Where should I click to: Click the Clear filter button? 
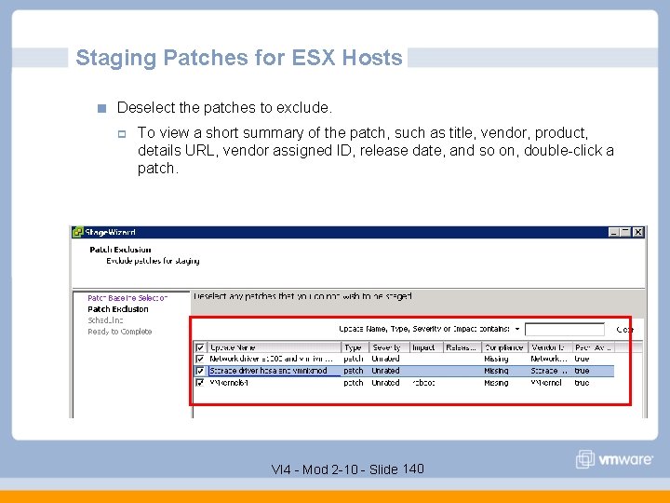[x=624, y=330]
